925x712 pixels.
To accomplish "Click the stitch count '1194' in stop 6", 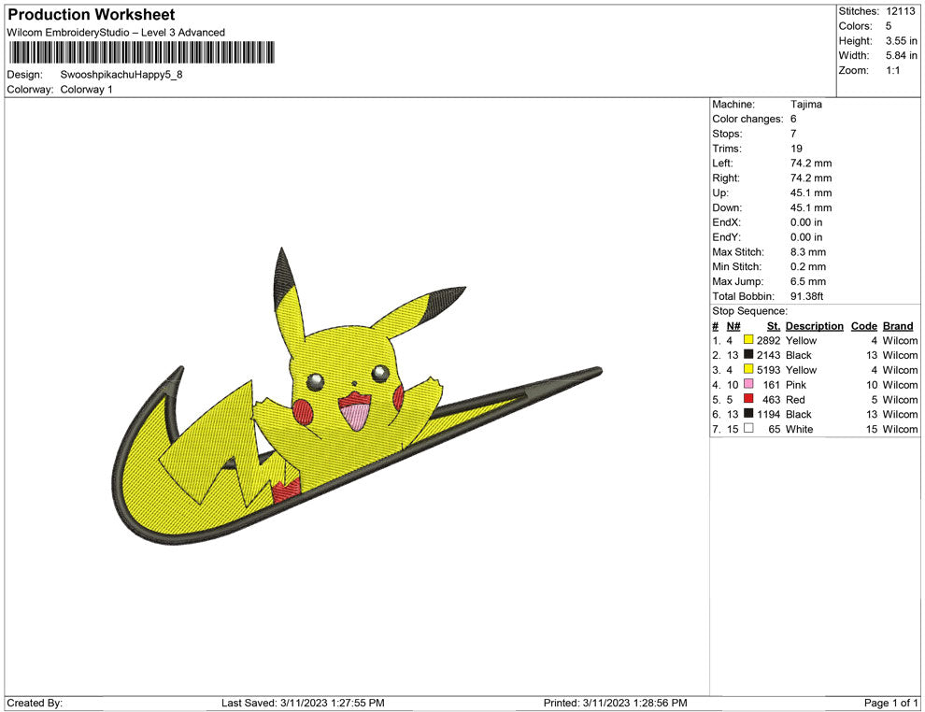I will [x=769, y=414].
